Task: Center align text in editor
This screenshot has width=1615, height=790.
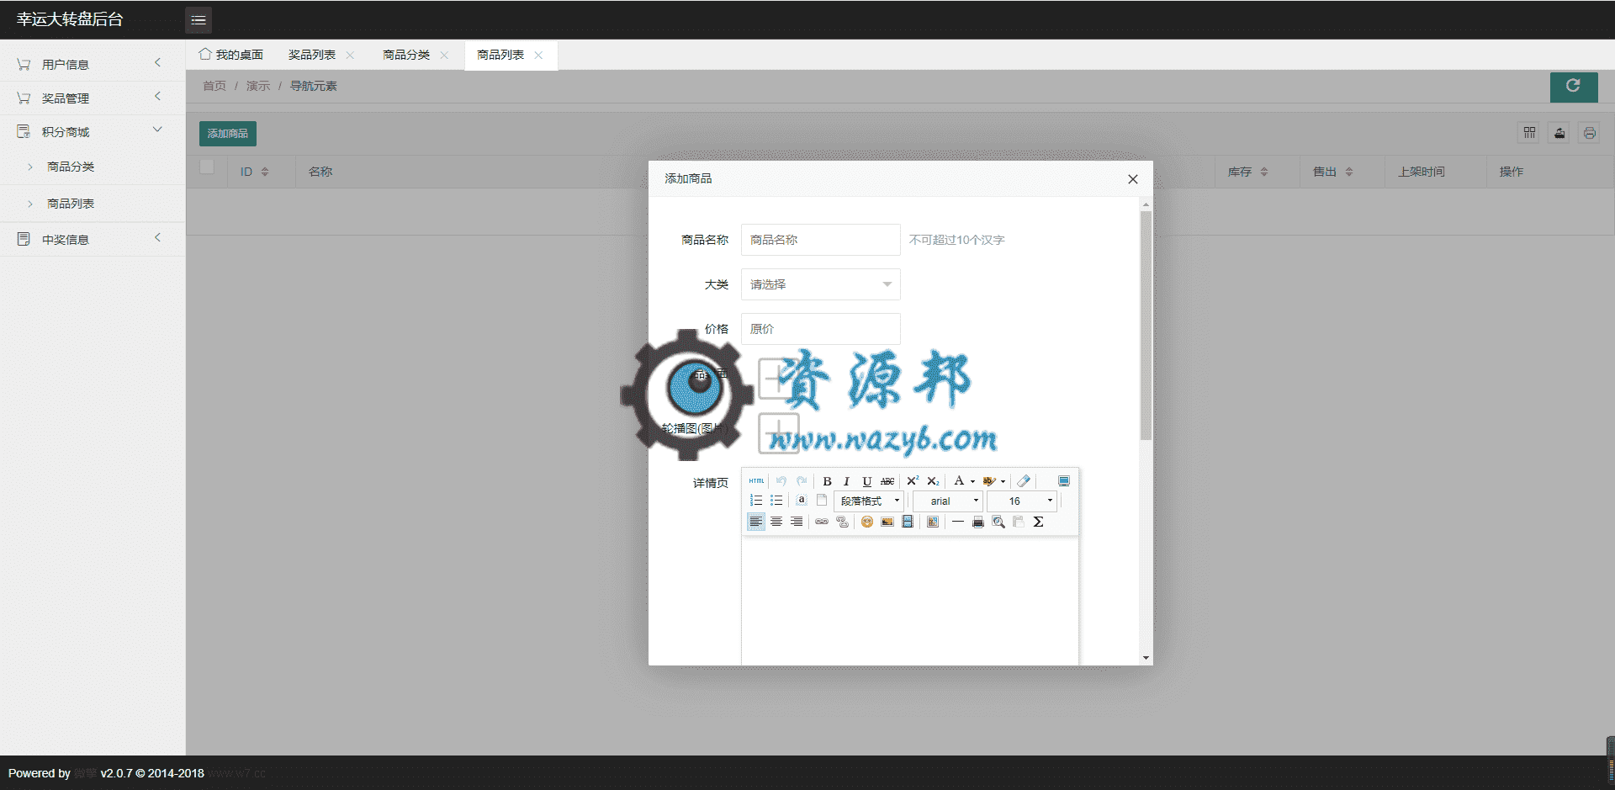Action: [x=776, y=522]
